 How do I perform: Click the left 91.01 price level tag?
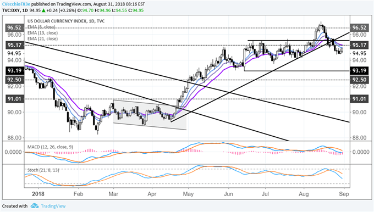coord(15,99)
